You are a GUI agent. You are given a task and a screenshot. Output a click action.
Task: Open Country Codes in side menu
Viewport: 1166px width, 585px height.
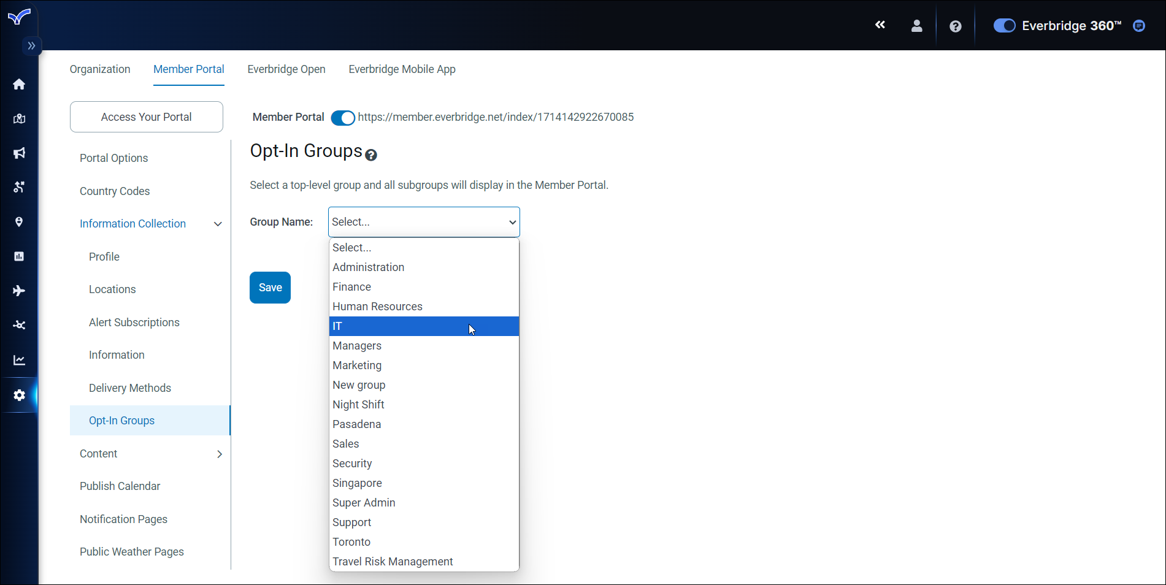[115, 191]
